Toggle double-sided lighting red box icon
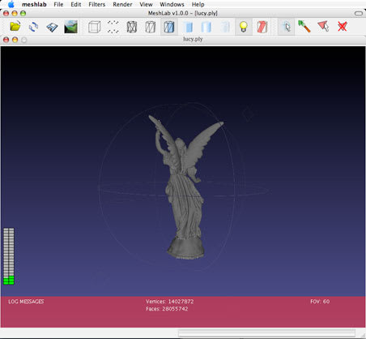Viewport: 366px width, 339px height. pyautogui.click(x=262, y=27)
